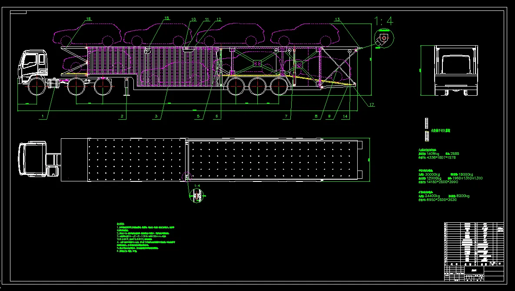515x291 pixels.
Task: Select the 6950*2500*3030 dimension text
Action: [442, 200]
